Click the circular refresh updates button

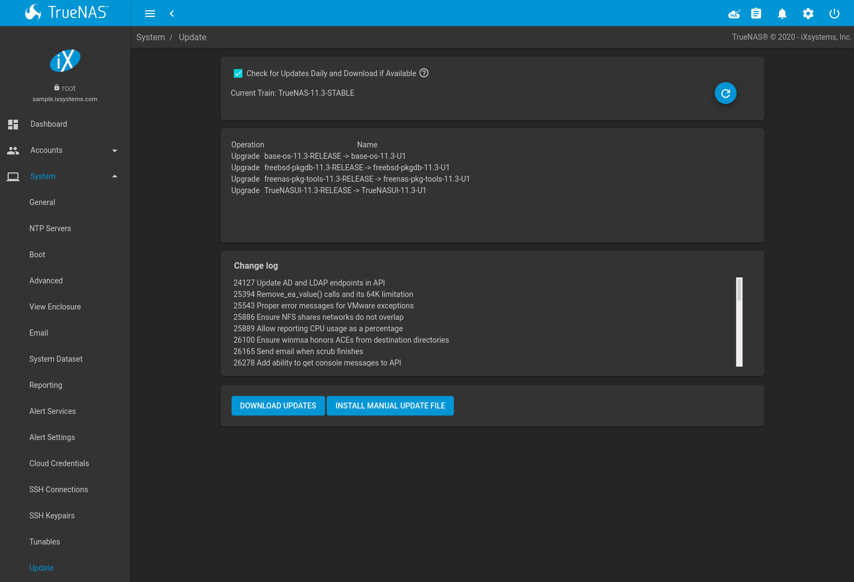click(726, 93)
